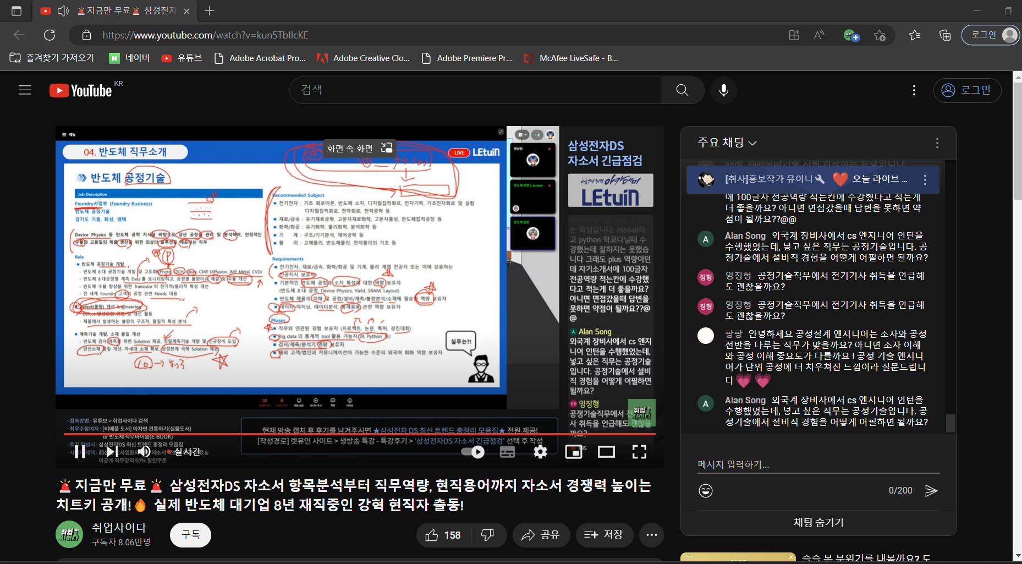
Task: Click the pinned 취사홍보작가 유이니 message
Action: click(813, 179)
